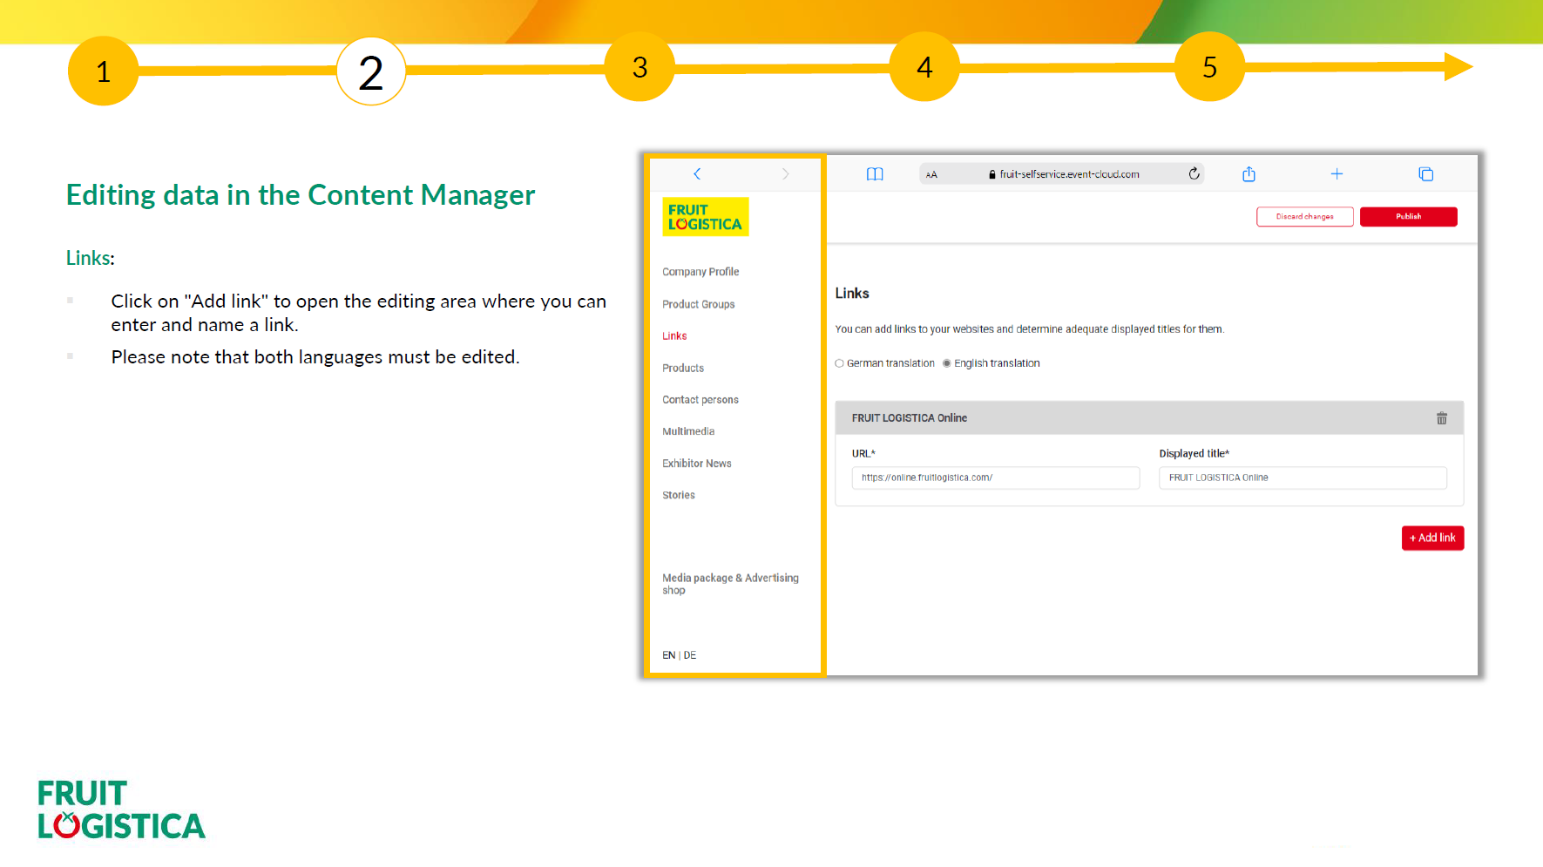The image size is (1543, 867).
Task: Open Product Groups in the sidebar
Action: [698, 304]
